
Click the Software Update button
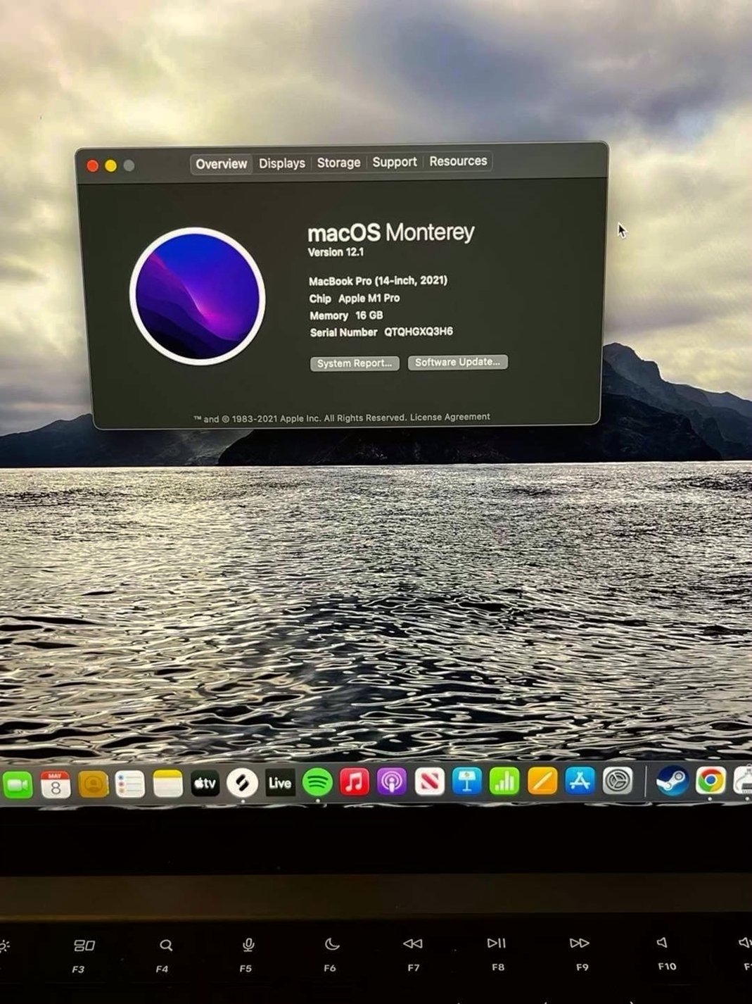[457, 362]
